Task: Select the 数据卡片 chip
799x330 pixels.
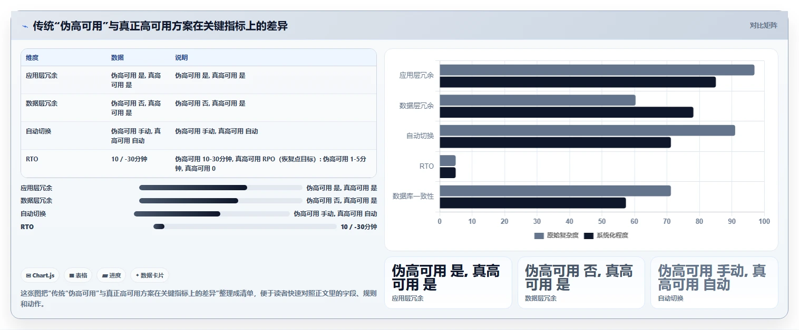Action: click(150, 275)
